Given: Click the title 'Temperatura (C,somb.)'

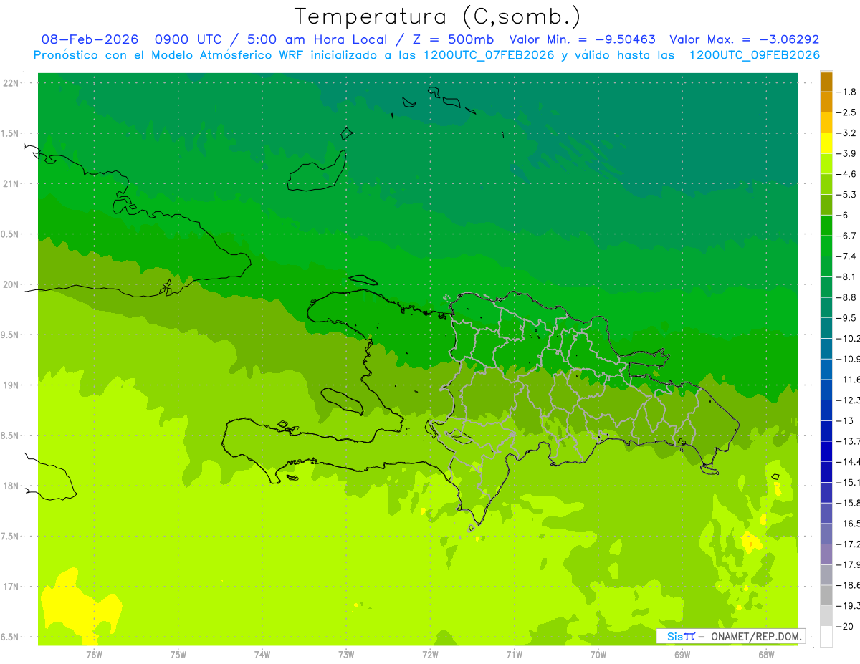Looking at the screenshot, I should click(438, 16).
